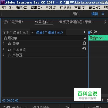Open the 文件(F) menu

point(7,8)
